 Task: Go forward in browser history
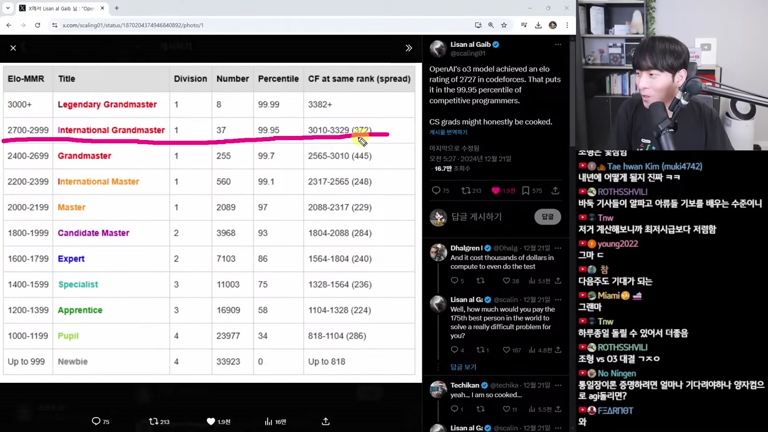coord(23,25)
